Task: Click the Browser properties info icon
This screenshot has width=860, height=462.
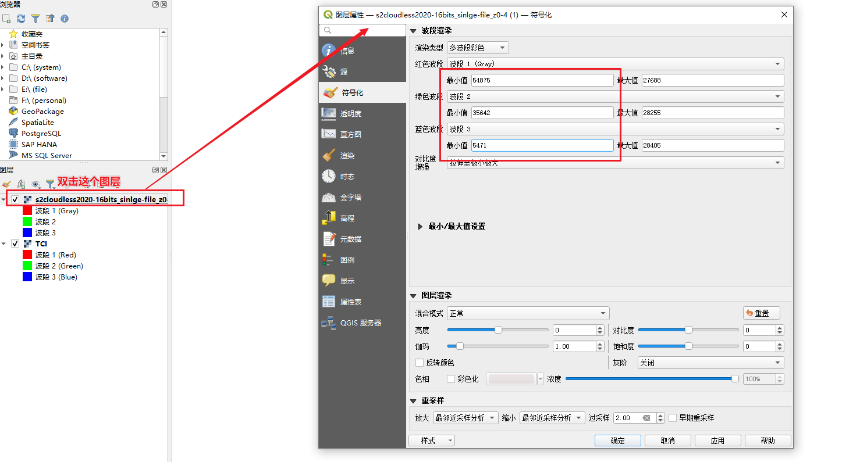Action: click(x=65, y=19)
